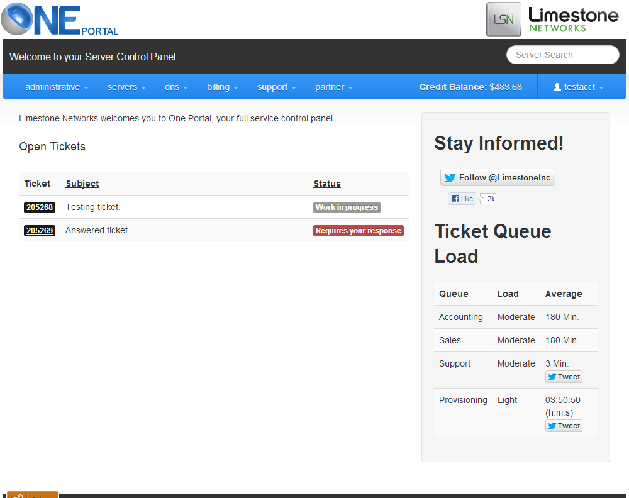This screenshot has width=629, height=498.
Task: Click the Provisioning queue row label
Action: click(463, 400)
